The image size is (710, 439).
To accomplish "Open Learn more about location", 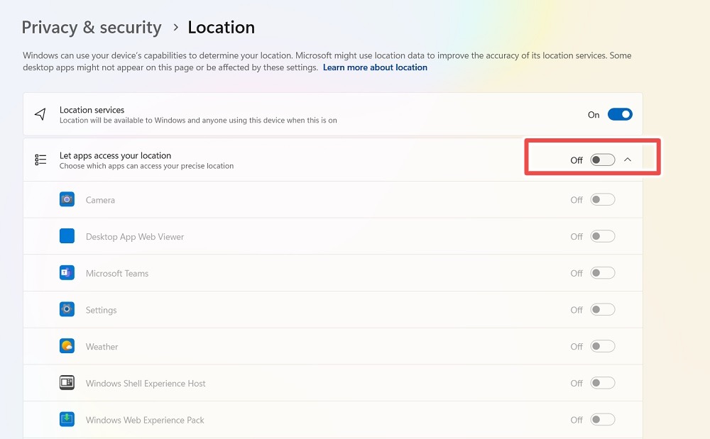I will click(x=375, y=67).
